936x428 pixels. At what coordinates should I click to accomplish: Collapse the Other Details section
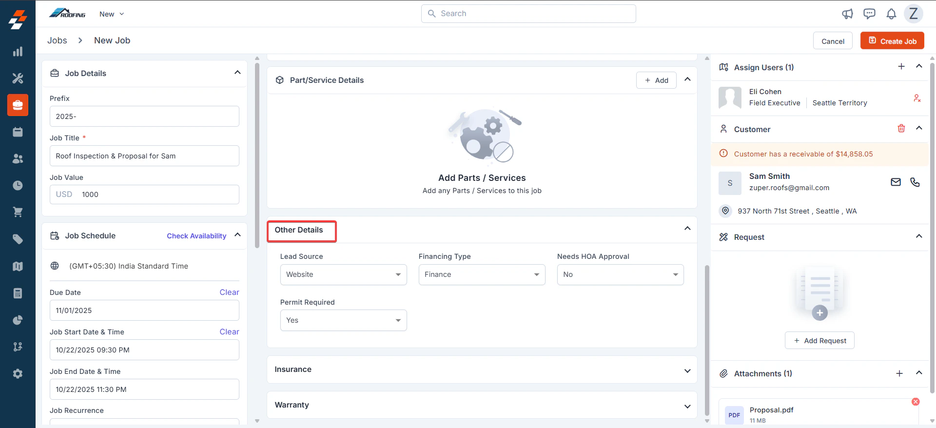point(687,228)
